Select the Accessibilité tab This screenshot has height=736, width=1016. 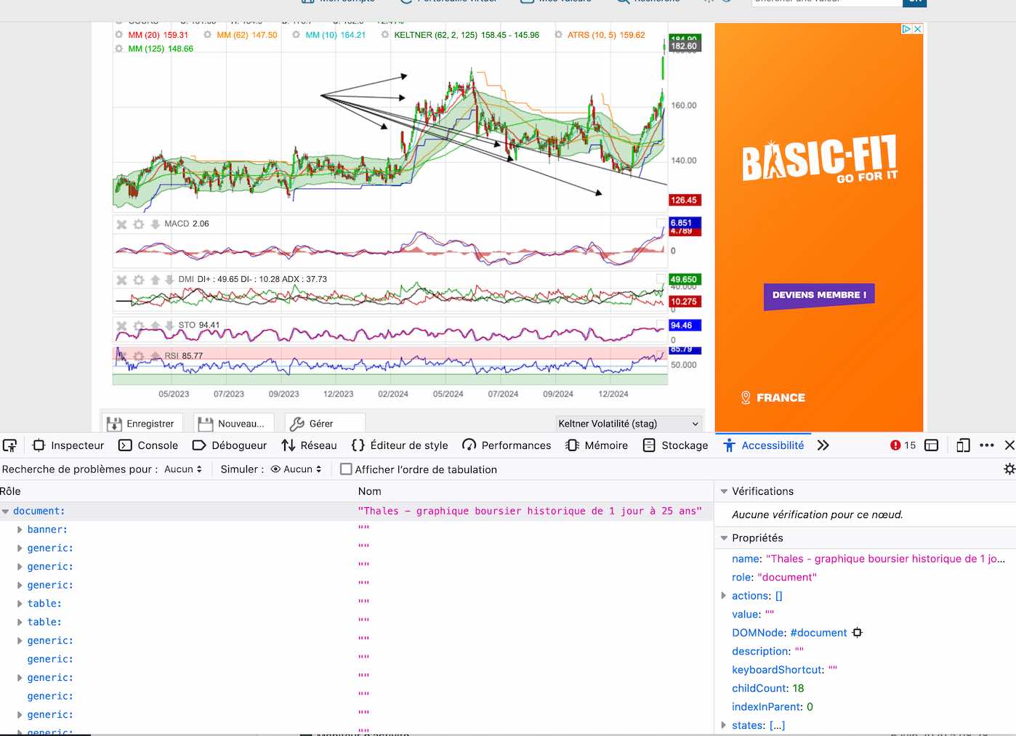763,445
